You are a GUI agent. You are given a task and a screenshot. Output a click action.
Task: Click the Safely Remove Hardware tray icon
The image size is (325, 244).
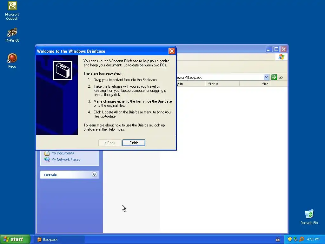[295, 239]
